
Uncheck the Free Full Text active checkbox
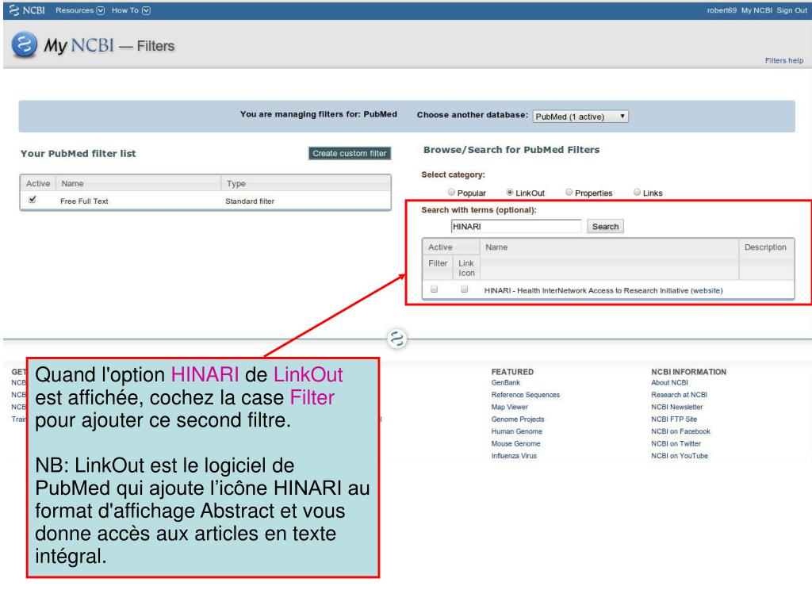point(33,199)
